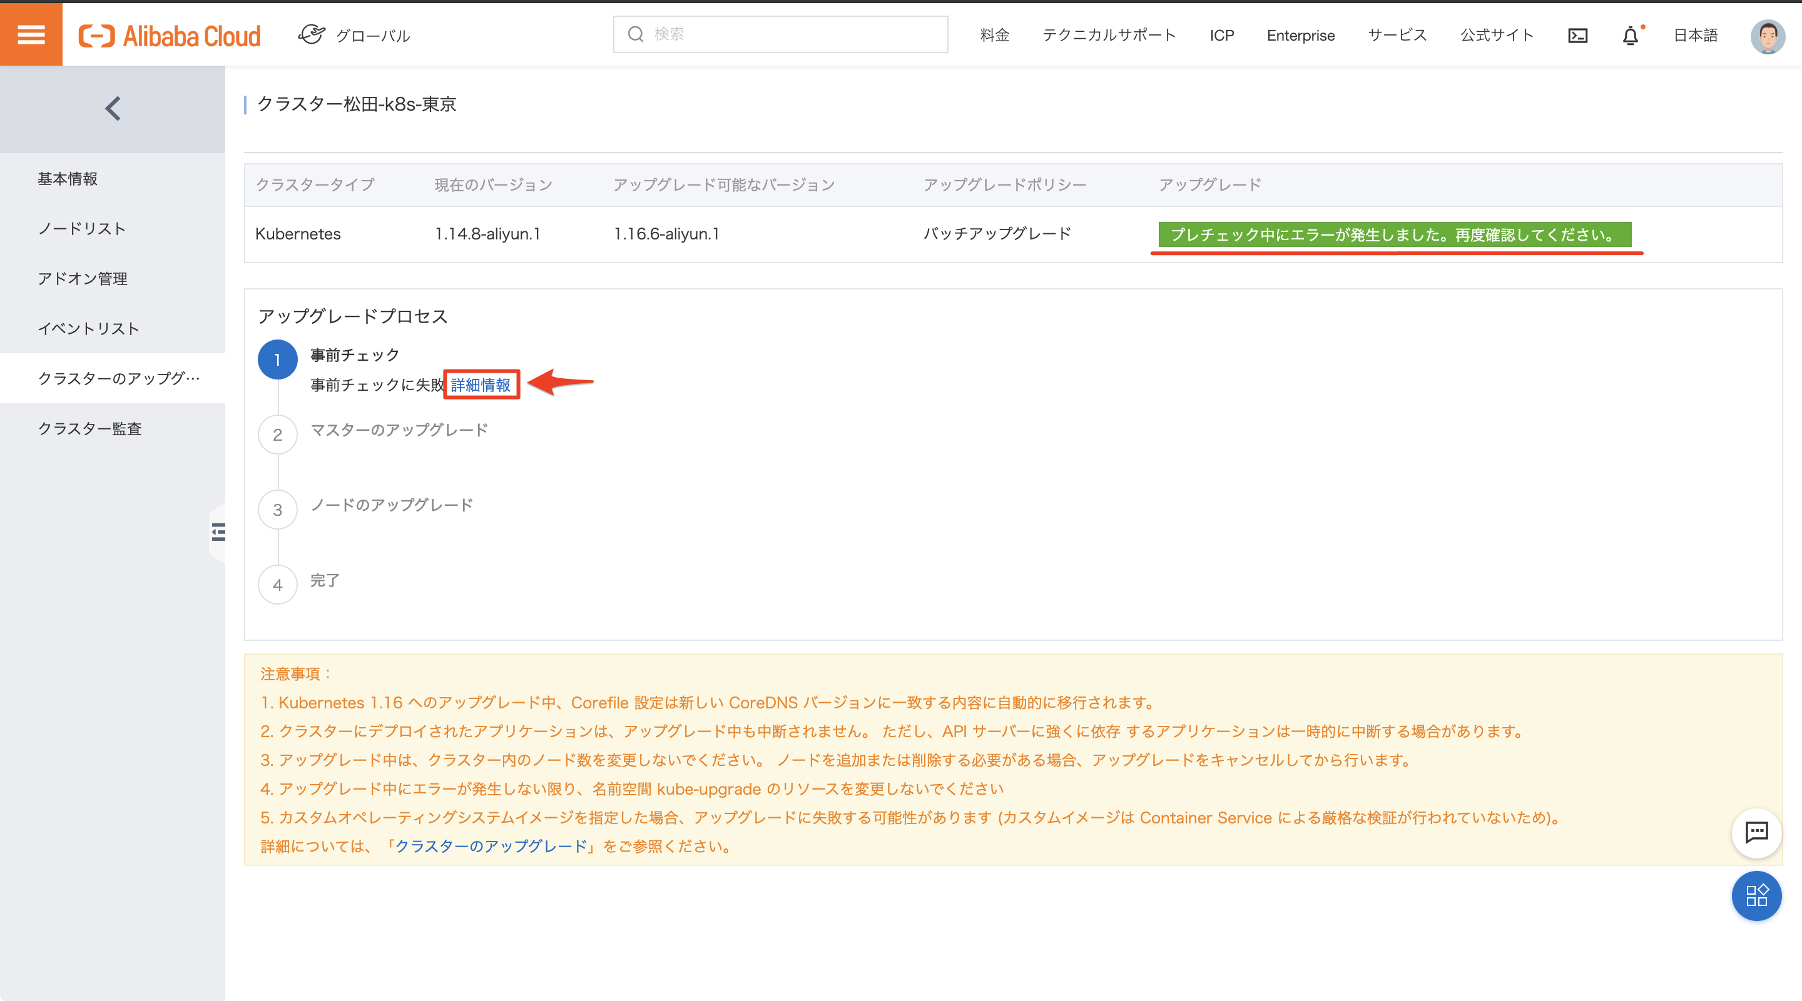Click the Alibaba Cloud logo
1802x1001 pixels.
(170, 36)
